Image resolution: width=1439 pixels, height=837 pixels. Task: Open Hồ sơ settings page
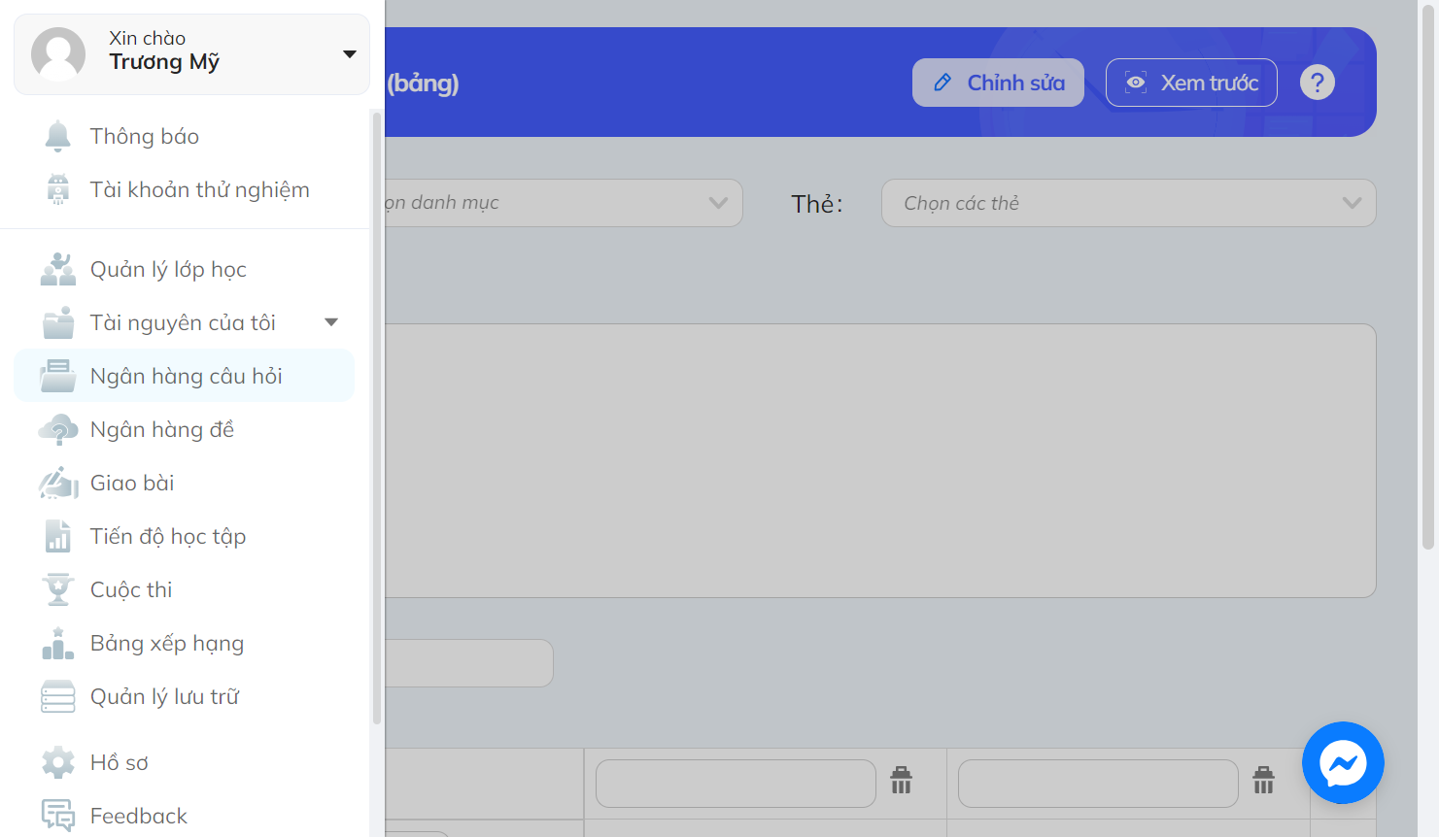pos(185,762)
